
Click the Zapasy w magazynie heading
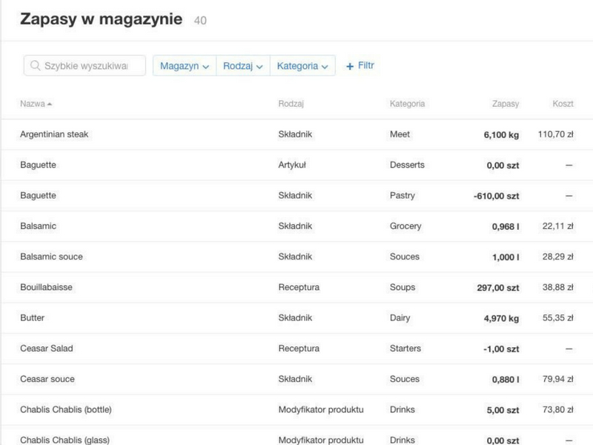click(102, 19)
